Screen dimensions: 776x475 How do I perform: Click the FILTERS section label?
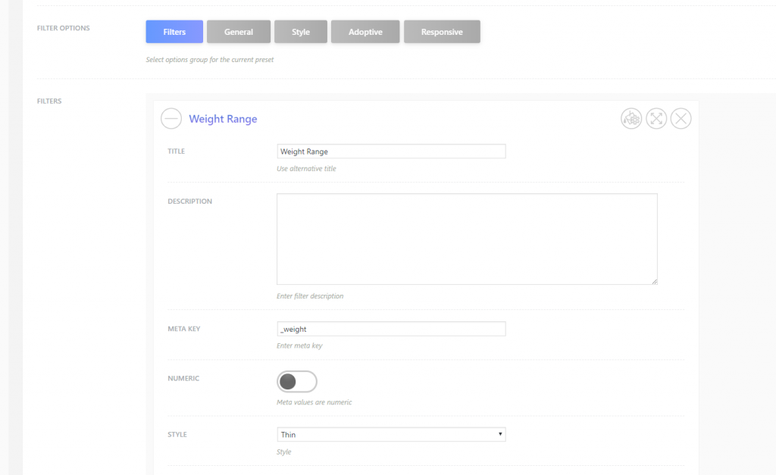coord(49,101)
